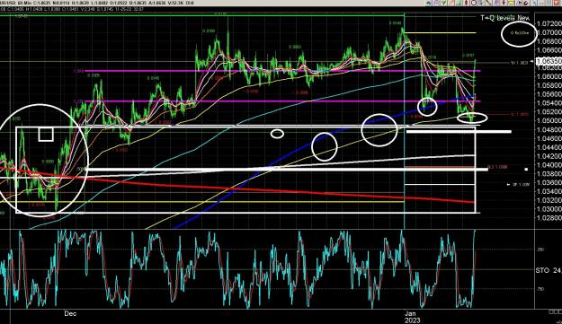Click the 1.02800 price axis label
Screen dimensions: 562x324
[549, 217]
